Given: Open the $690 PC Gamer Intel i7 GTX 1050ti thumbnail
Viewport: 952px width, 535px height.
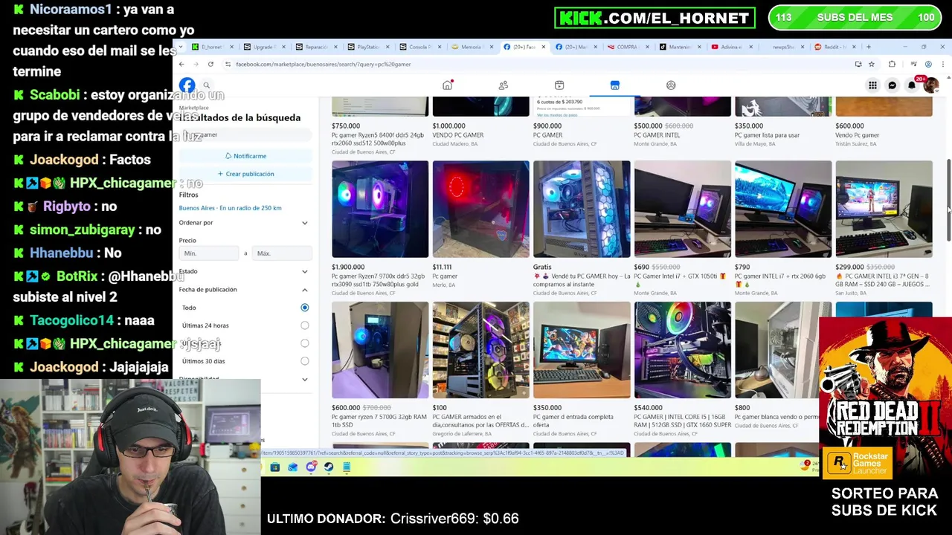Looking at the screenshot, I should (x=683, y=209).
